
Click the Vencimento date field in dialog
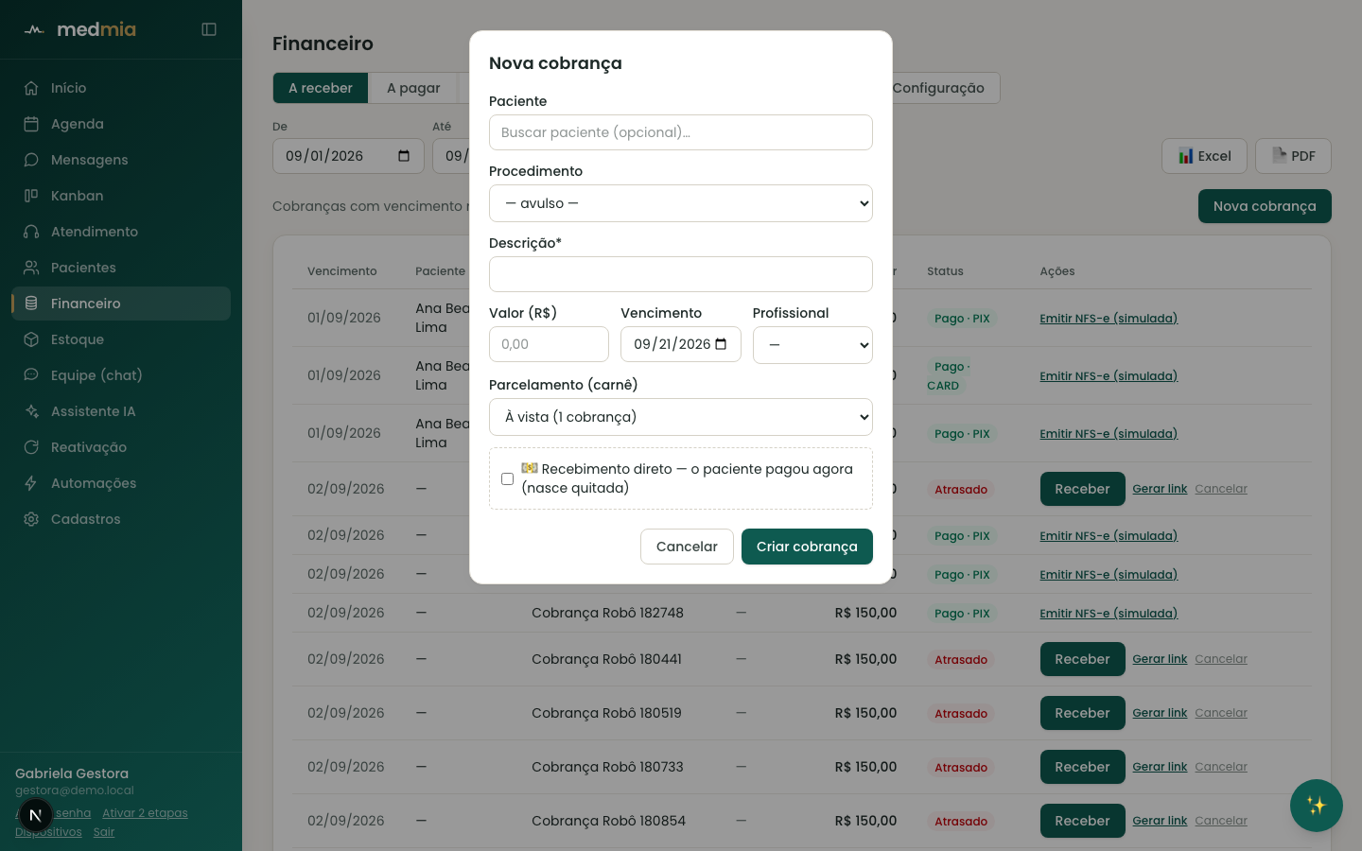pyautogui.click(x=681, y=344)
